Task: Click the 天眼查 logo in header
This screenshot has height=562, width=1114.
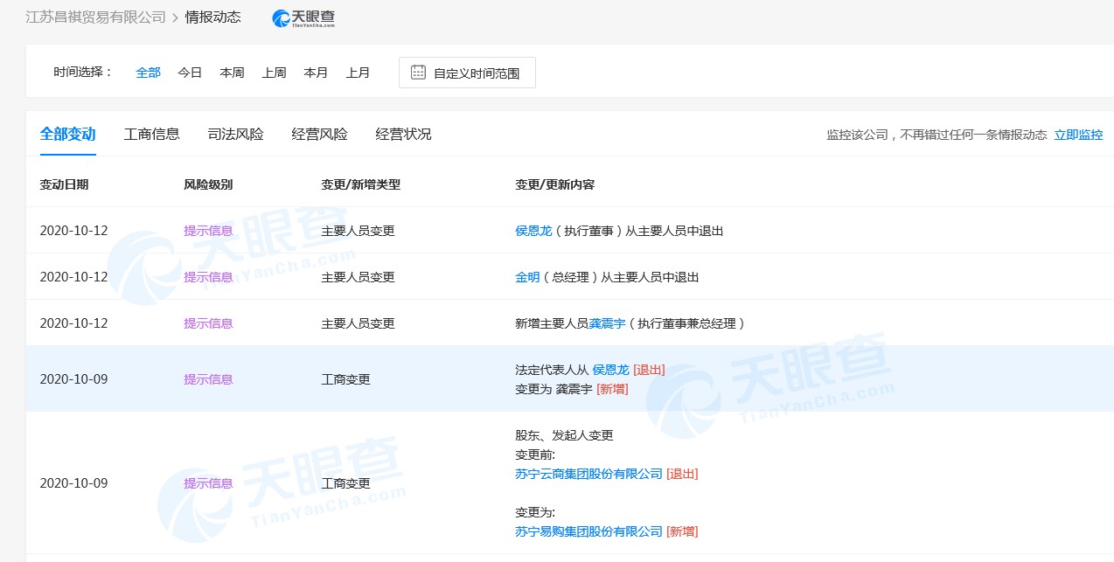Action: tap(303, 17)
